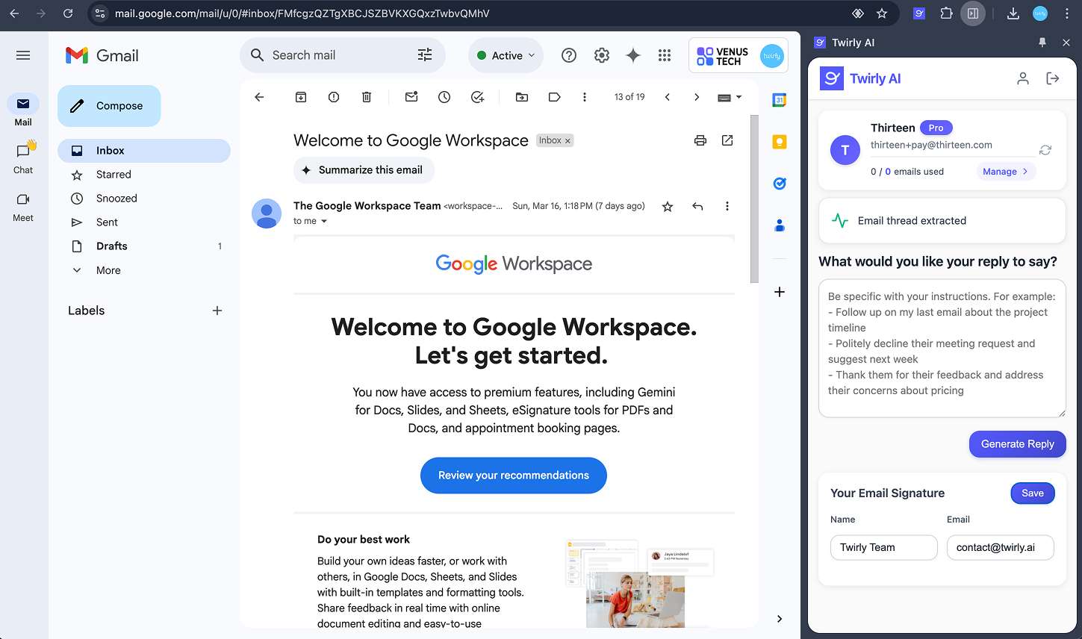This screenshot has width=1082, height=639.
Task: Save the email signature
Action: tap(1033, 493)
